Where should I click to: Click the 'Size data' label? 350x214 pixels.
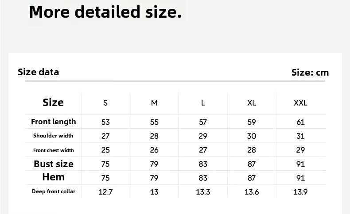tap(38, 72)
